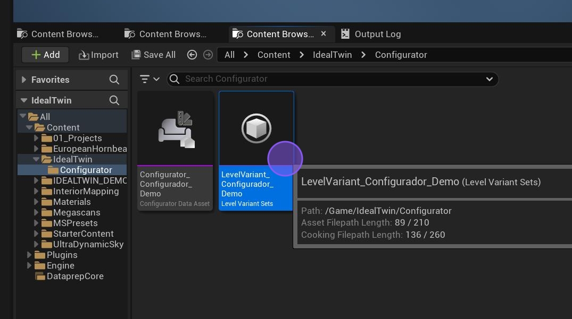572x319 pixels.
Task: Go back in folder history
Action: [x=192, y=55]
